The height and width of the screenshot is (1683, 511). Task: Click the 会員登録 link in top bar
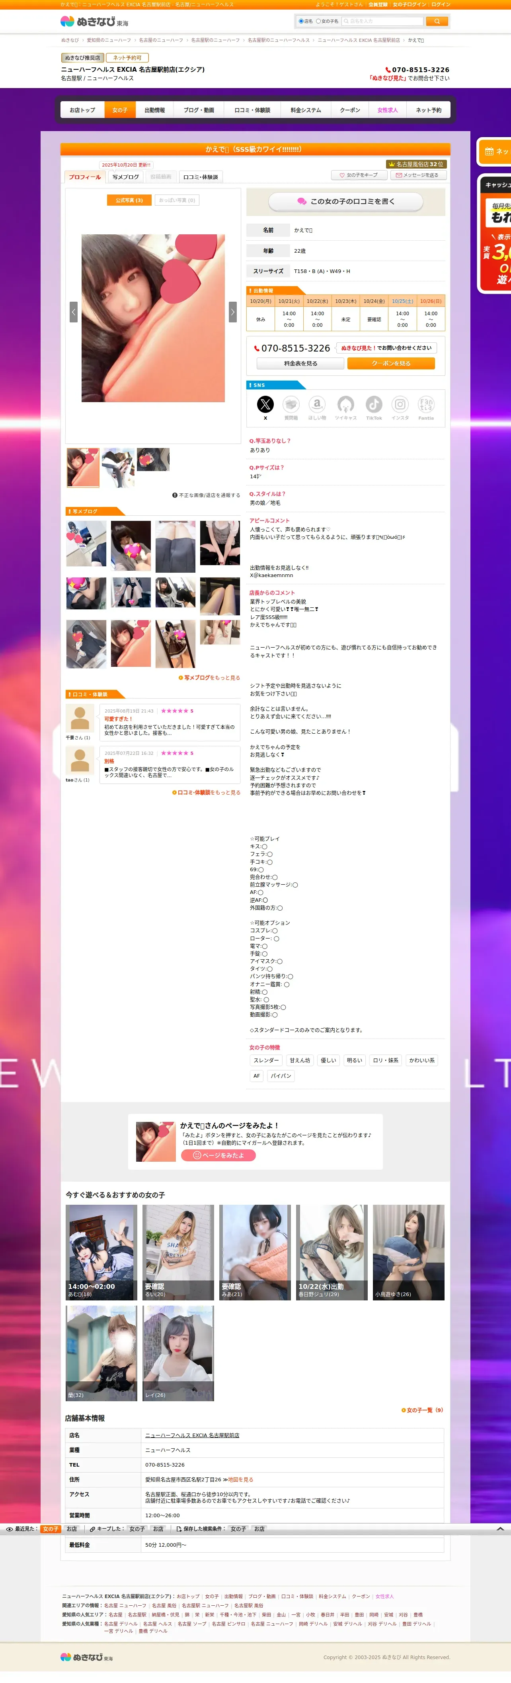point(378,4)
